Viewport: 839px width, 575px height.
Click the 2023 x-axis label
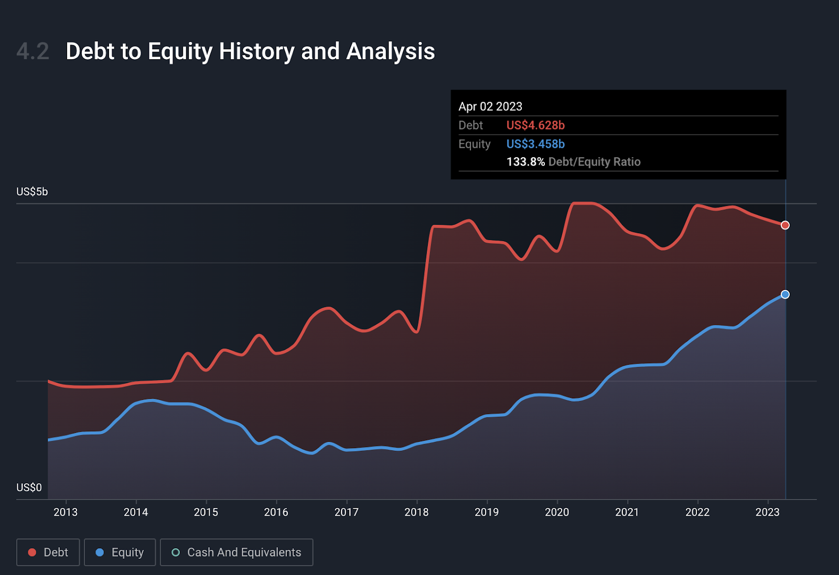768,512
